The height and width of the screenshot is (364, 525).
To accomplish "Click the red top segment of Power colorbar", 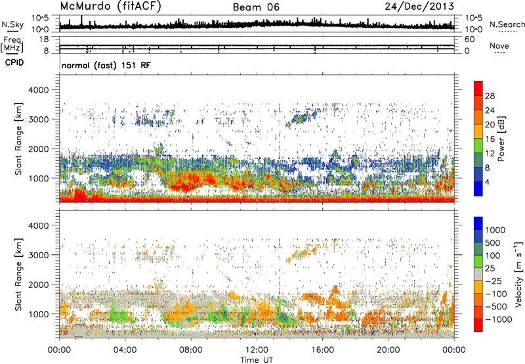I will pyautogui.click(x=478, y=88).
